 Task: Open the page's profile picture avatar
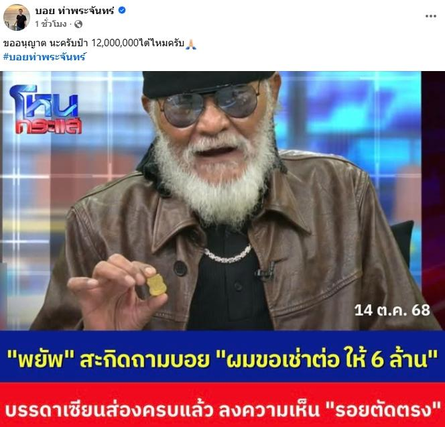(x=17, y=17)
